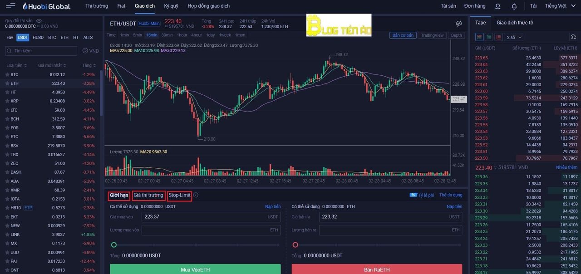The height and width of the screenshot is (274, 581).
Task: Click the buy amount slider handle
Action: (x=113, y=245)
